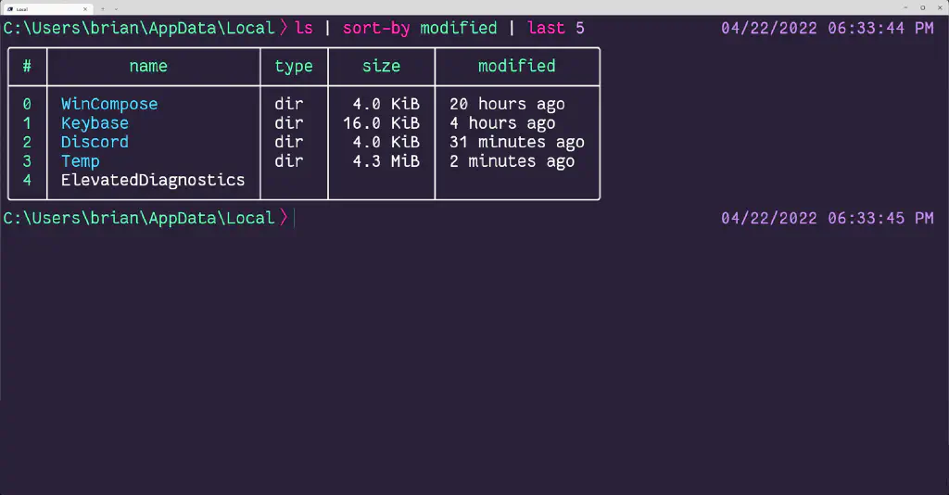
Task: Maximize the terminal window
Action: tap(922, 7)
